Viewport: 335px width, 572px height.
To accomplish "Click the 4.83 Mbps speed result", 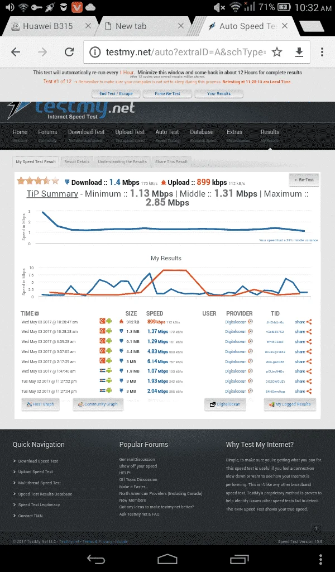I will click(x=157, y=352).
